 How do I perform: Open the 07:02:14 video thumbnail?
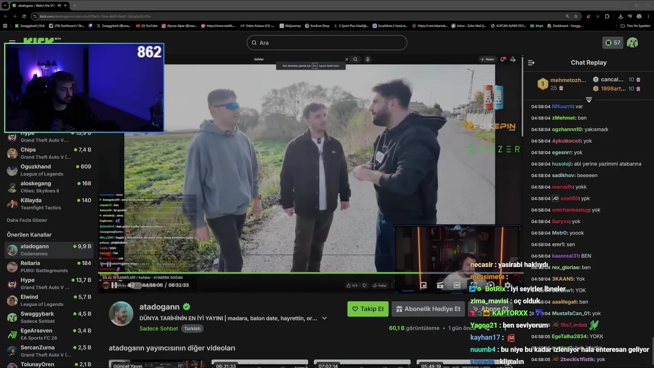tap(362, 364)
